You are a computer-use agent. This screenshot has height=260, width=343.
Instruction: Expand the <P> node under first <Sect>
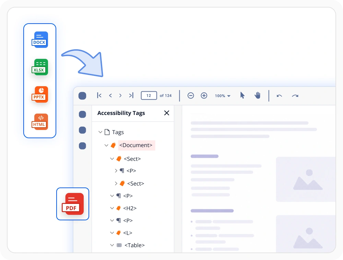116,171
